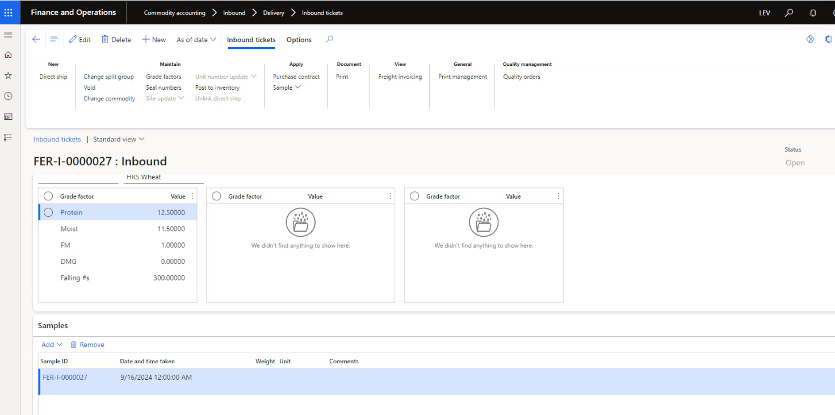Viewport: 835px width, 415px height.
Task: Open the app launcher waffle icon
Action: click(x=8, y=12)
